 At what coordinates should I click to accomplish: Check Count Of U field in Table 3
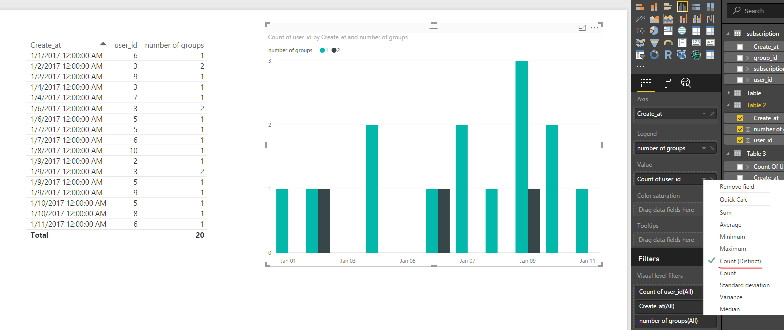[x=740, y=167]
